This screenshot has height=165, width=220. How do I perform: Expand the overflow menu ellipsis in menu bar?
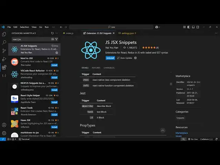(x=53, y=27)
